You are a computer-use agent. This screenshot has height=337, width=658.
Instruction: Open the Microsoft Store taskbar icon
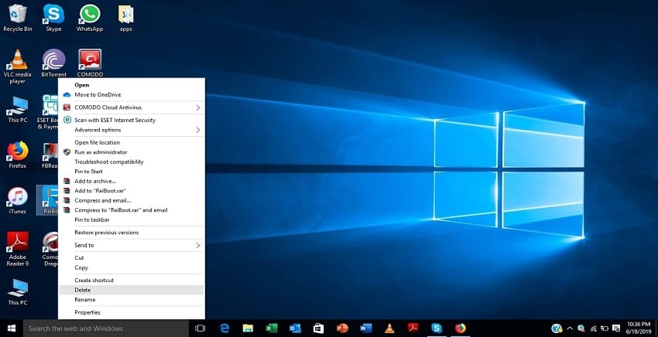[x=318, y=328]
